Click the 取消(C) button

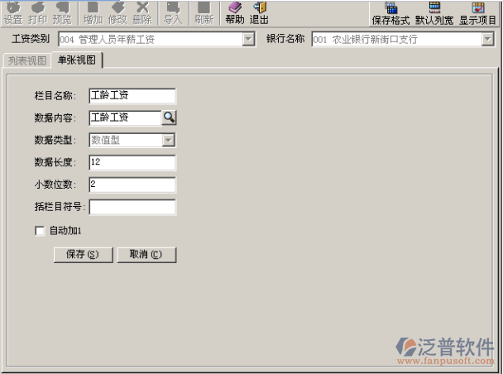pyautogui.click(x=146, y=255)
